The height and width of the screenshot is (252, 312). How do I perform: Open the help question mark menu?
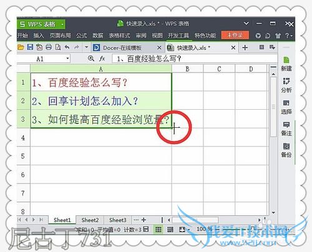[x=289, y=36]
